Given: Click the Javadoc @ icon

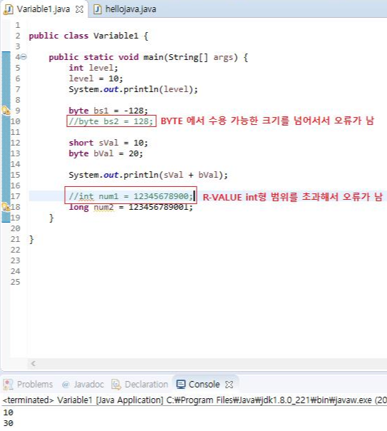Looking at the screenshot, I should [x=66, y=385].
